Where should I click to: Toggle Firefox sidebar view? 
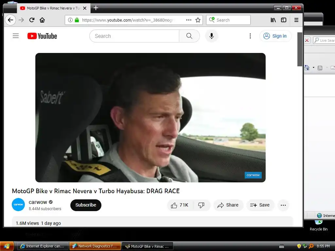coord(284,20)
